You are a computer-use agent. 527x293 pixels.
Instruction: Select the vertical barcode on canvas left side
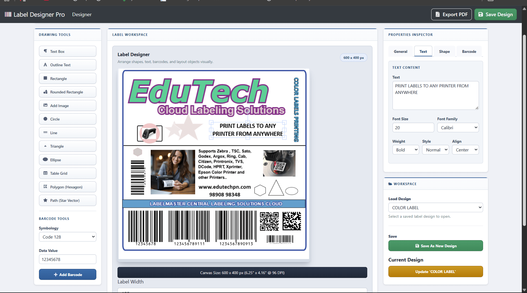pos(138,177)
